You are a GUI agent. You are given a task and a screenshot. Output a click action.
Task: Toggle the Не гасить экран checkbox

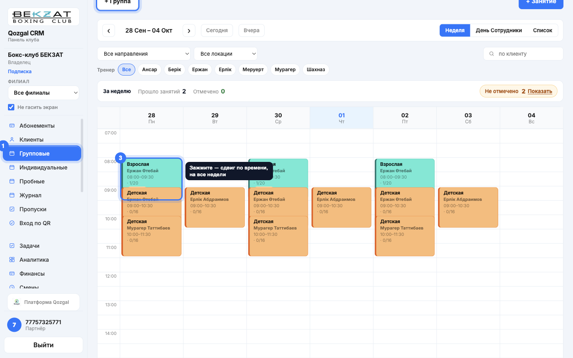(x=11, y=107)
